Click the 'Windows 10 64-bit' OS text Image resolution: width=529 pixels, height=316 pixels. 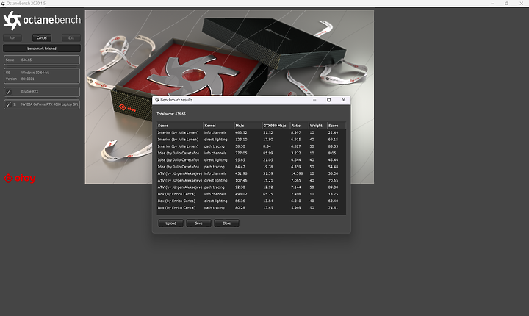35,73
